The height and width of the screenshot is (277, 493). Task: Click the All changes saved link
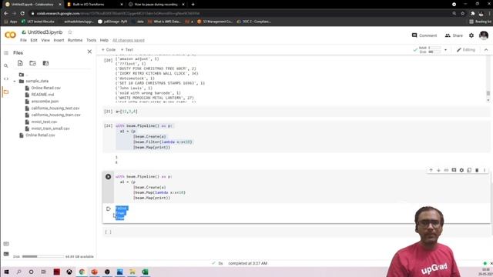pos(129,40)
